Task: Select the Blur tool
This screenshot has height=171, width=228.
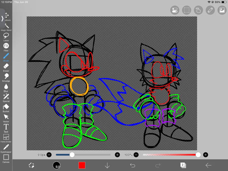Action: [x=6, y=88]
